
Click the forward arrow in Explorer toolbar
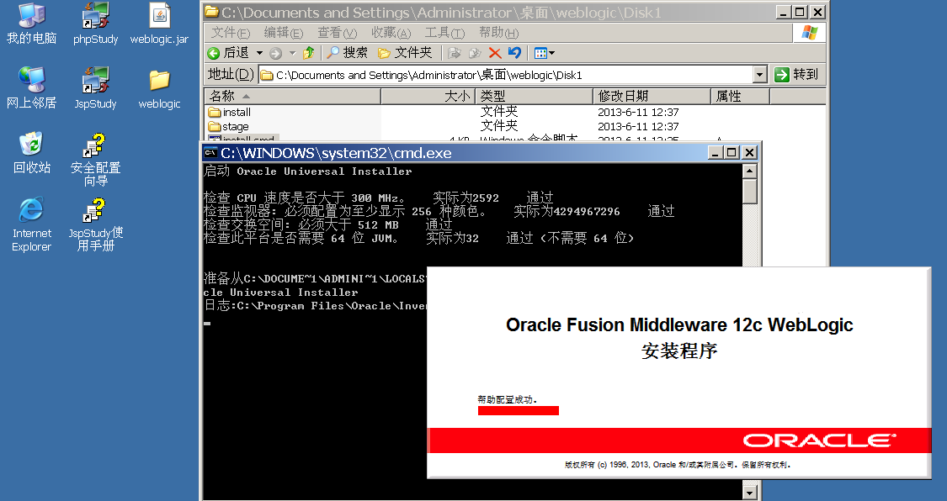275,53
